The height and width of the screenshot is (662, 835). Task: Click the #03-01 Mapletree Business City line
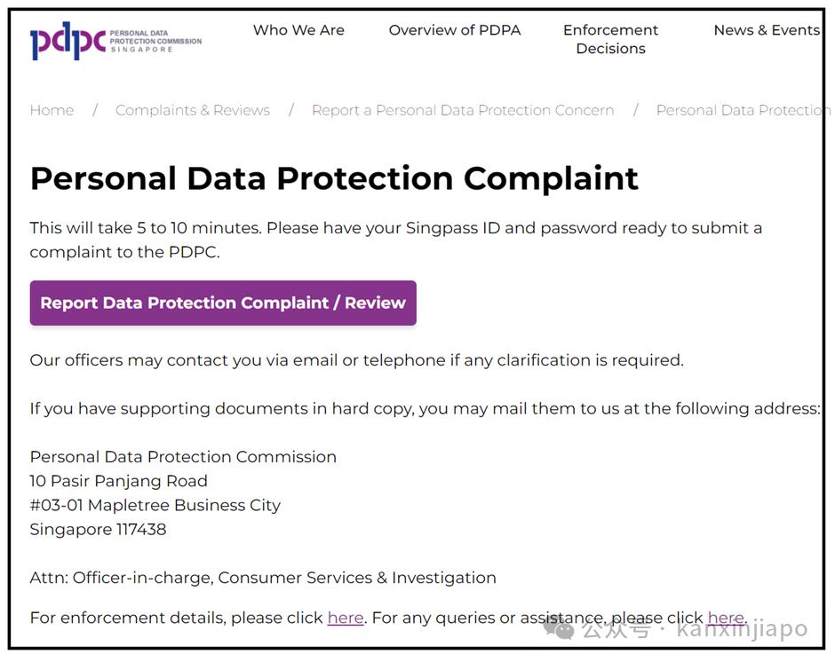click(155, 505)
